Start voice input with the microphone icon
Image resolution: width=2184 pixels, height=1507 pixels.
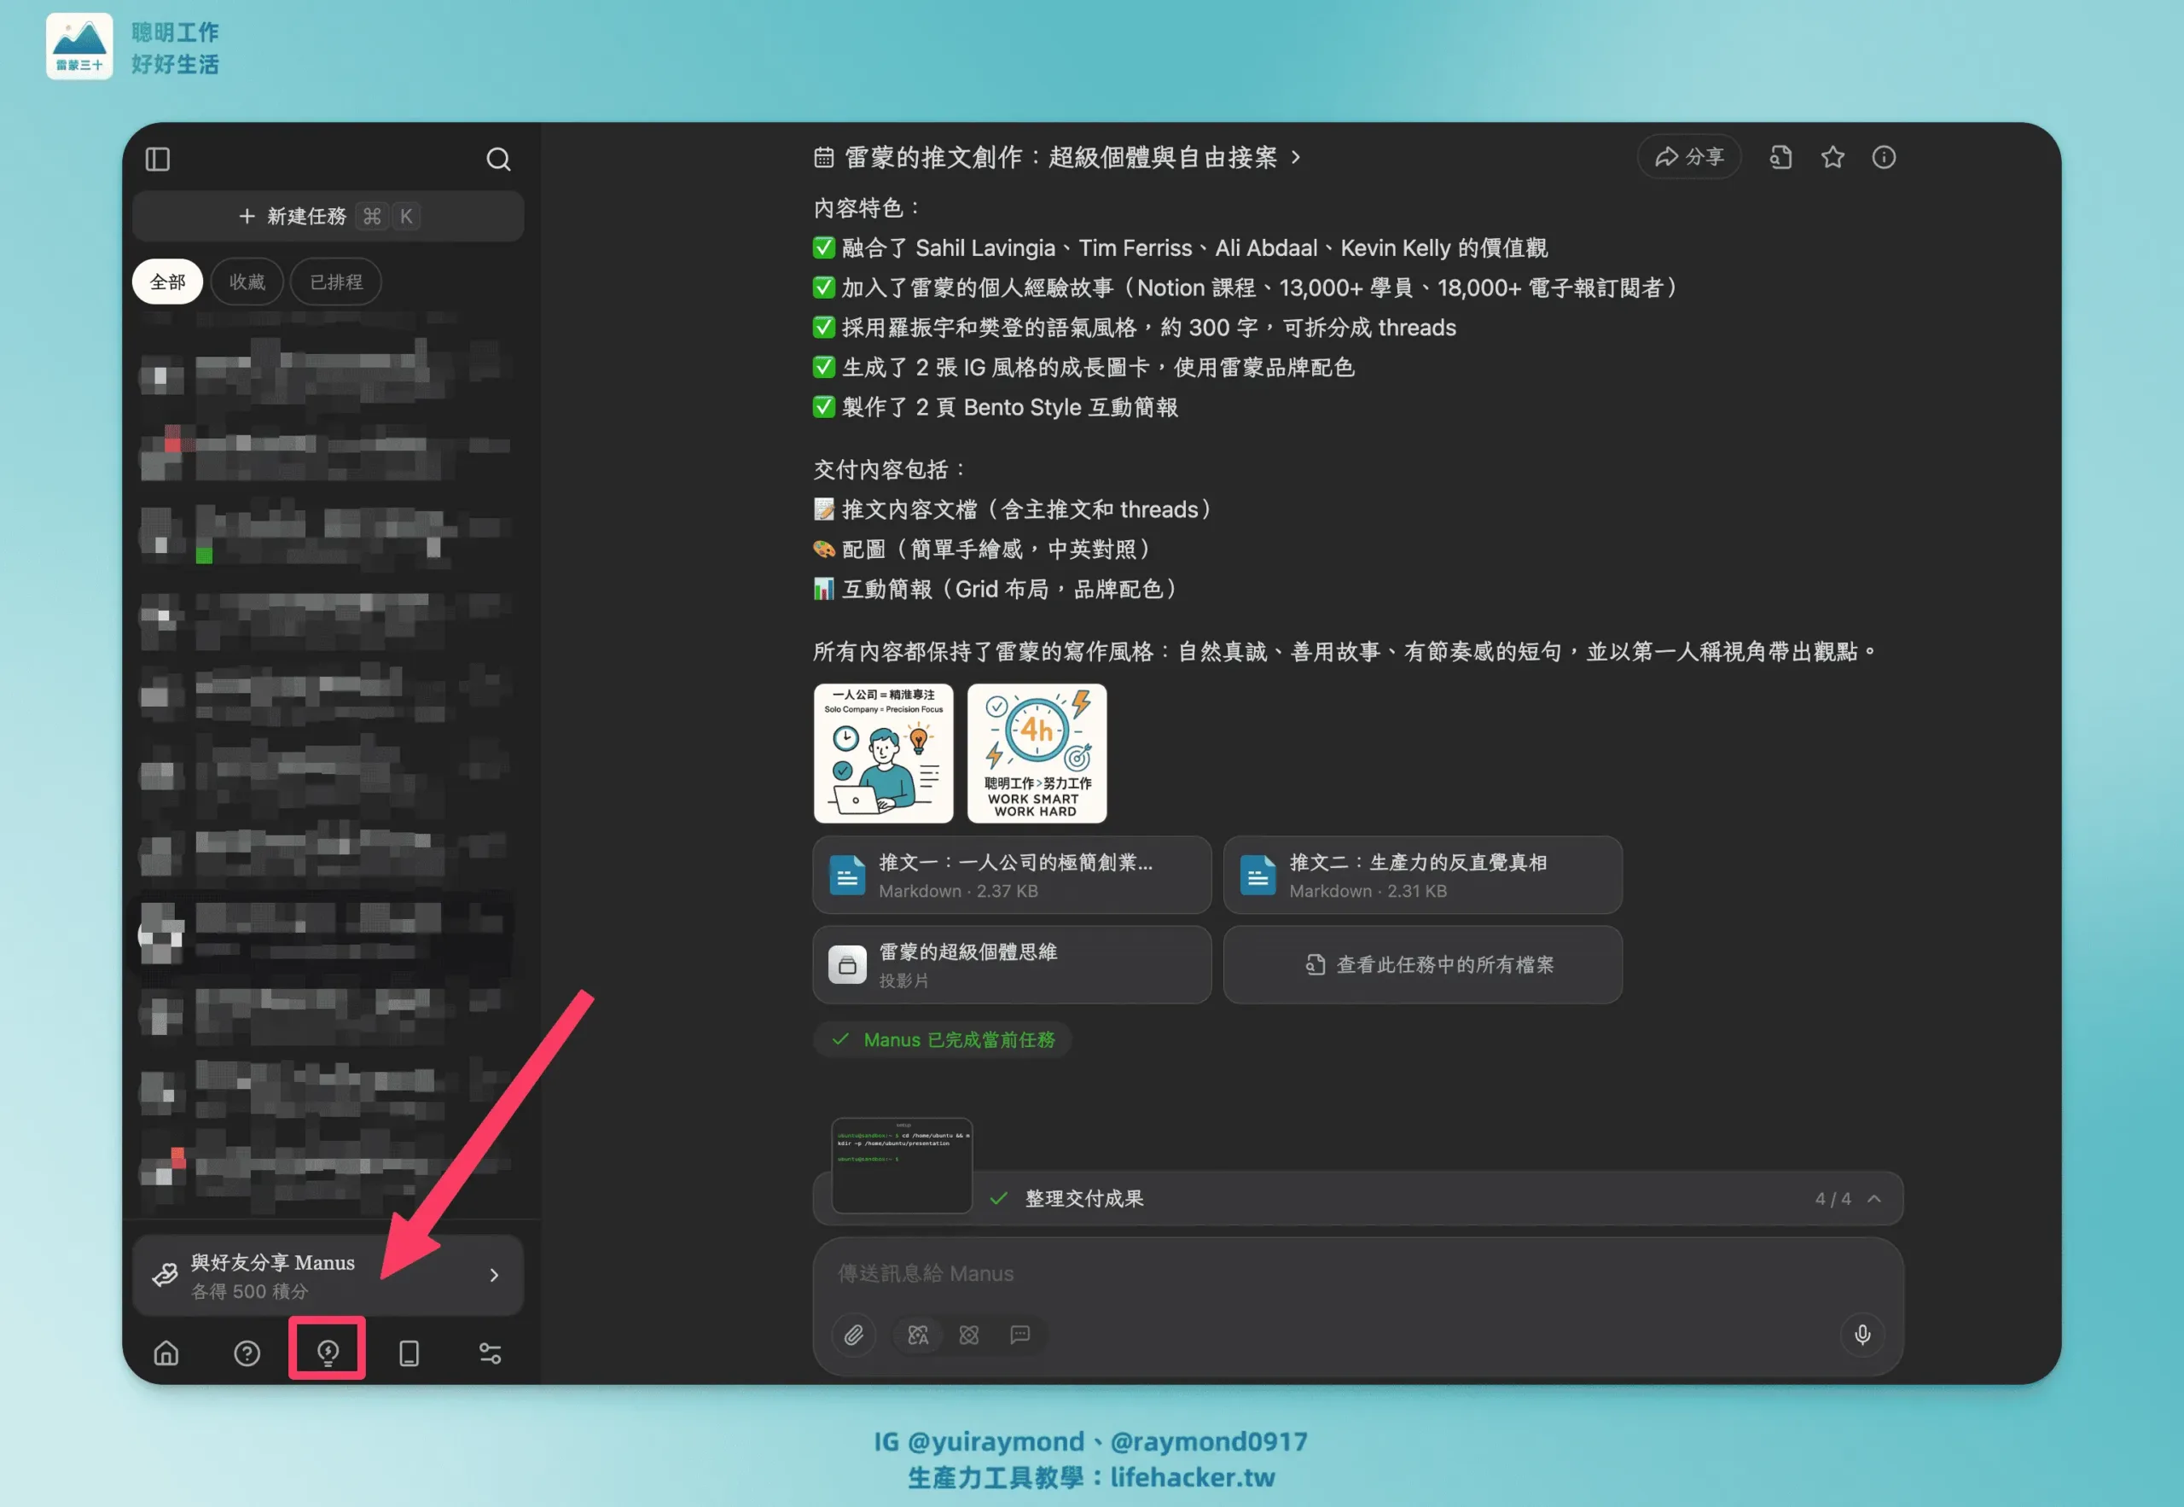[x=1862, y=1335]
